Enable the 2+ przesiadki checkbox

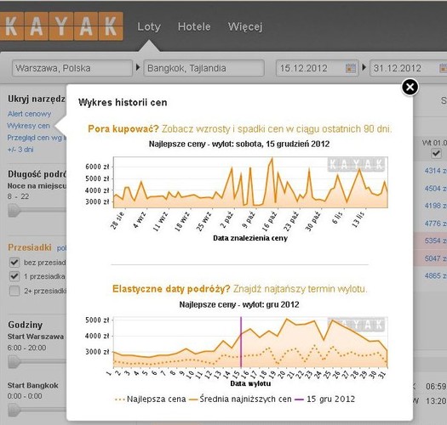14,291
